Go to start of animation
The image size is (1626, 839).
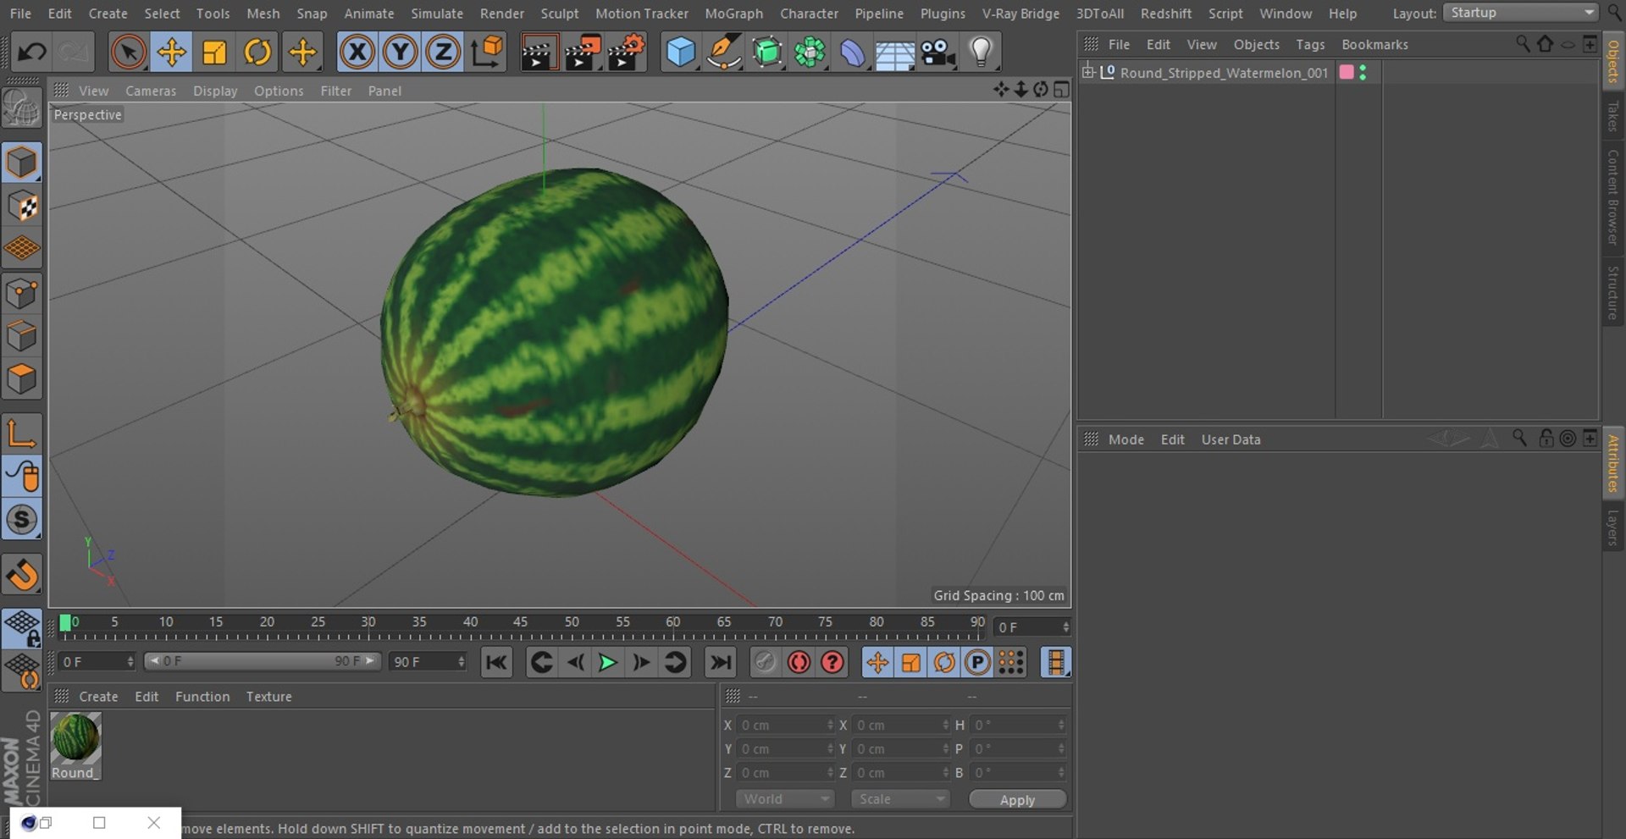[x=496, y=662]
